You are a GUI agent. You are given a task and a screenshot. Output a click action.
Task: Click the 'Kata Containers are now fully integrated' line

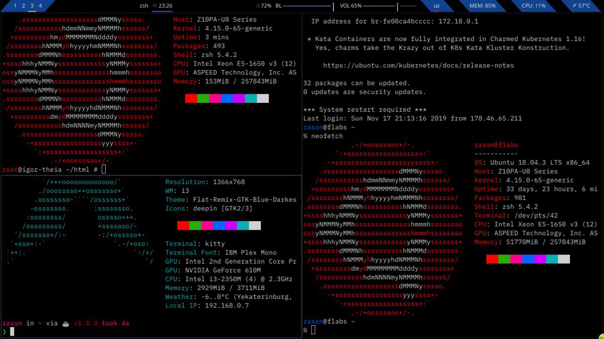coord(446,39)
